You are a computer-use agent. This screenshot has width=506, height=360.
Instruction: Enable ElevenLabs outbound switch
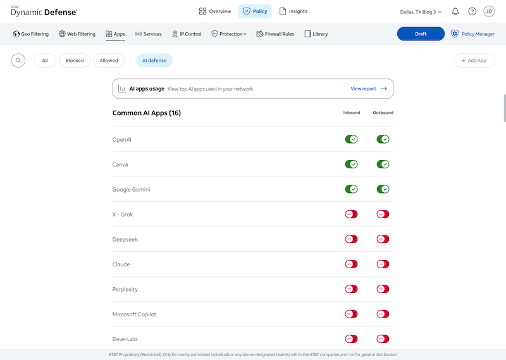pyautogui.click(x=383, y=338)
